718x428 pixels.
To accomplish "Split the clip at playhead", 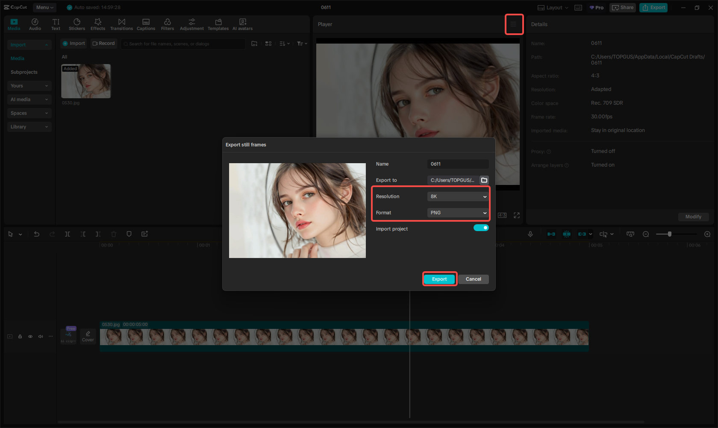I will [x=68, y=234].
